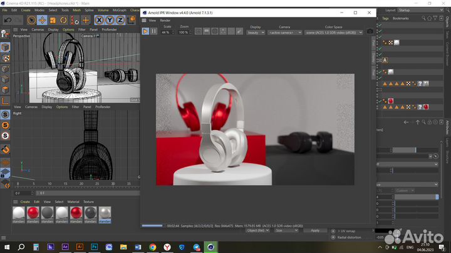Click the snapshot camera icon in IPR window
This screenshot has width=451, height=253.
[370, 31]
